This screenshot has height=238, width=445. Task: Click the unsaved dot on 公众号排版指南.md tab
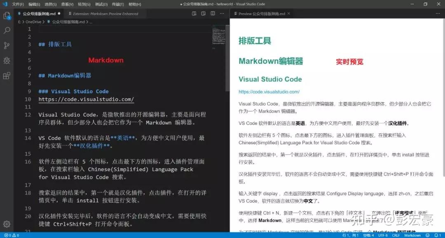tap(59, 13)
